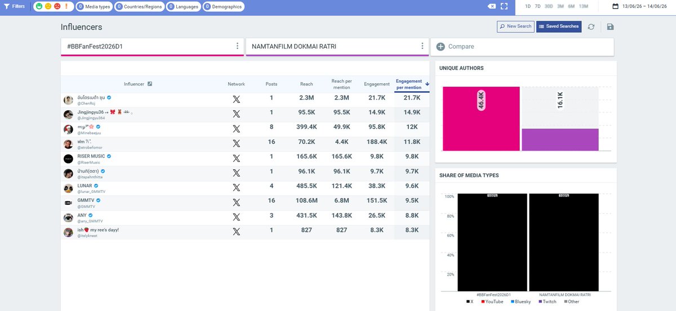Sort by Engagement column header
The height and width of the screenshot is (311, 676).
377,84
